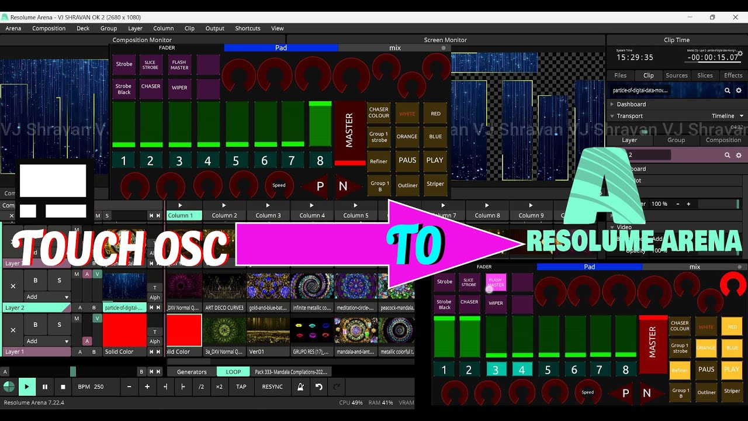Image resolution: width=748 pixels, height=421 pixels.
Task: Collapse the Video section
Action: point(613,227)
